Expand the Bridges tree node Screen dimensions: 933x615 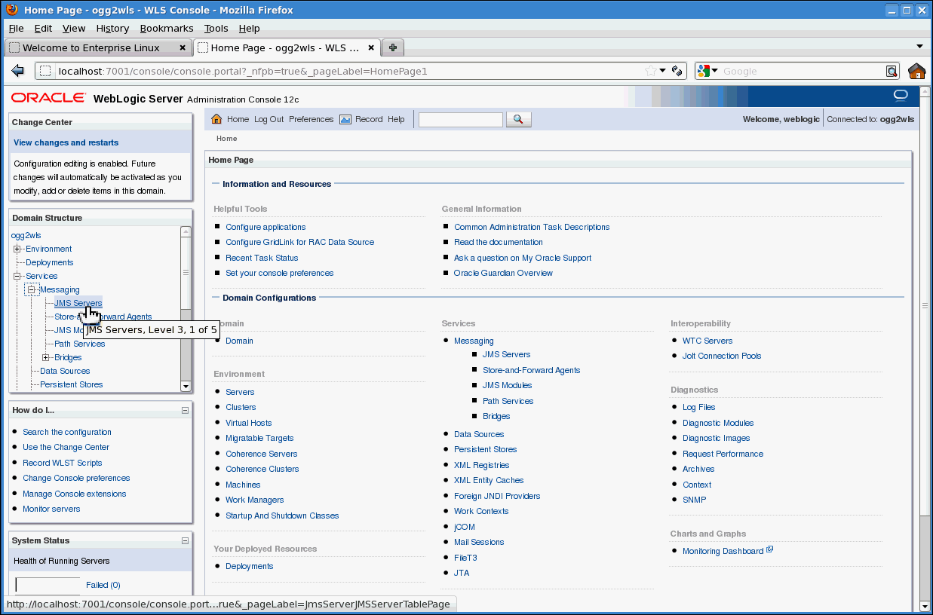pos(46,358)
